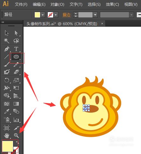Click the yellow fill swatch in toolbox
This screenshot has width=141, height=154.
tap(8, 146)
